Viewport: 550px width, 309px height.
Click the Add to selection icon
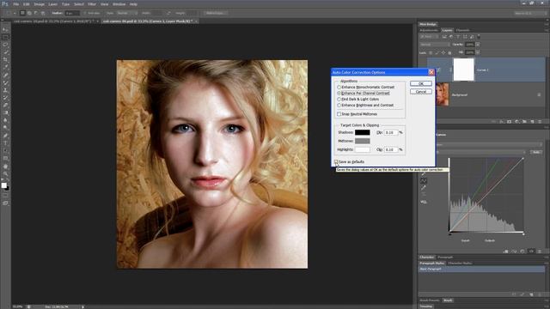[29, 13]
